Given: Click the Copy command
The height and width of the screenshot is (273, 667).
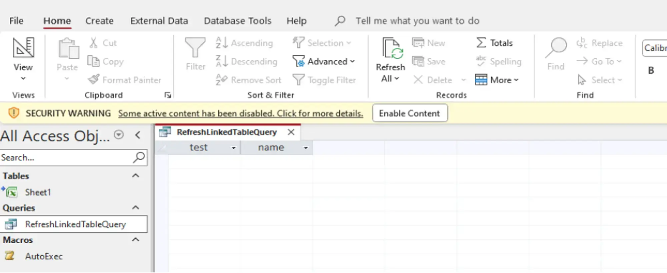Looking at the screenshot, I should point(105,62).
